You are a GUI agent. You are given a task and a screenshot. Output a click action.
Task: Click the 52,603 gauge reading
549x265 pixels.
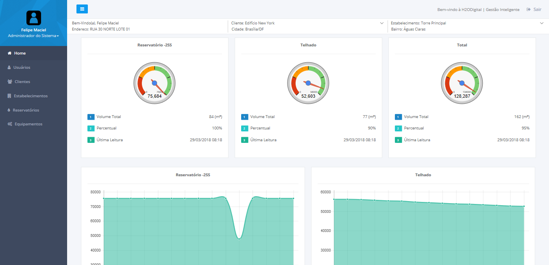(308, 96)
